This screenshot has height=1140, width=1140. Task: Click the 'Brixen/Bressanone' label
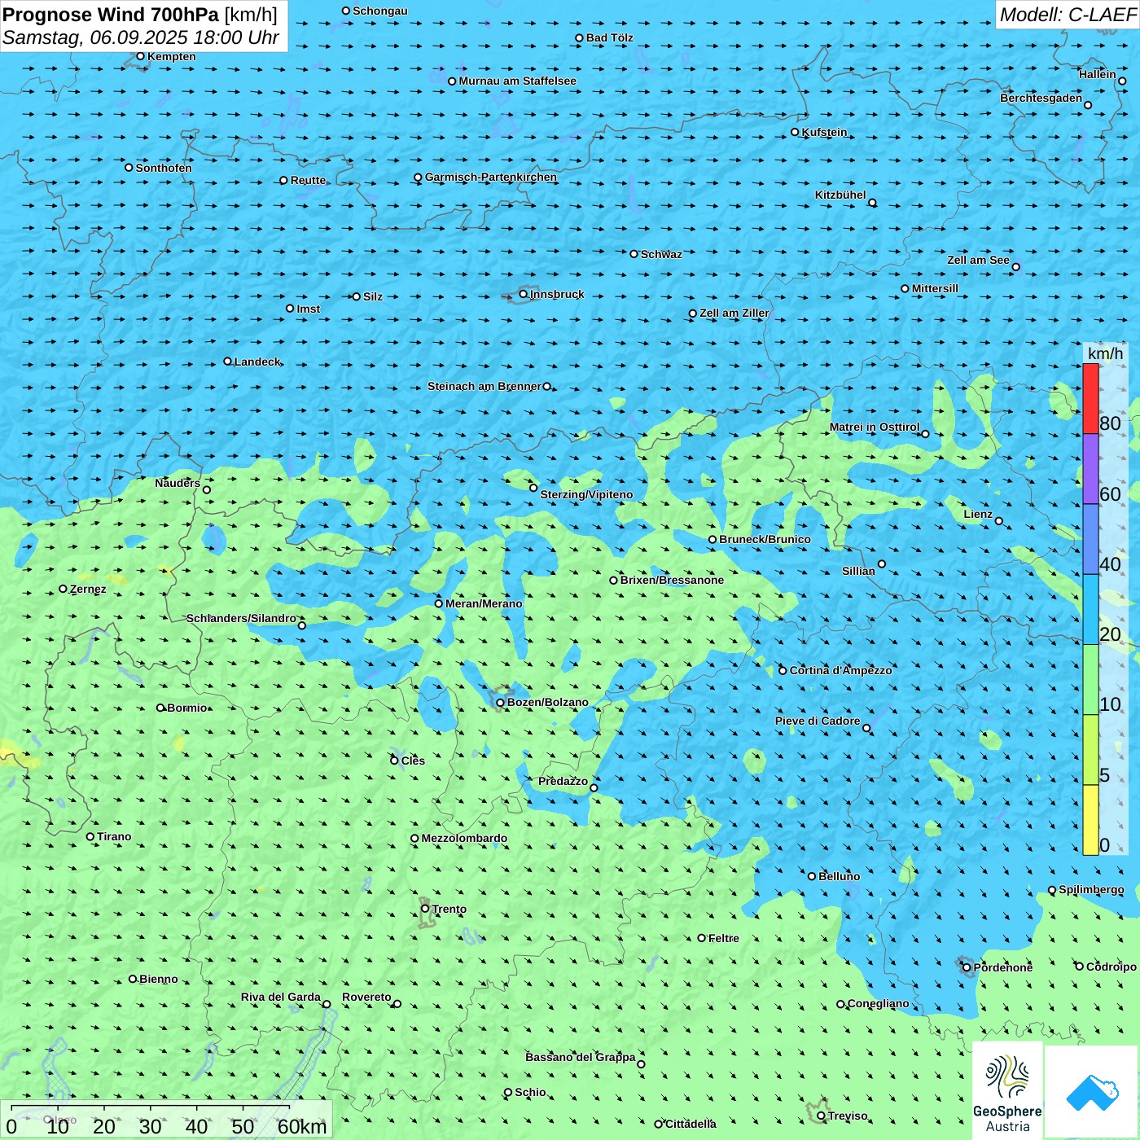click(x=672, y=580)
